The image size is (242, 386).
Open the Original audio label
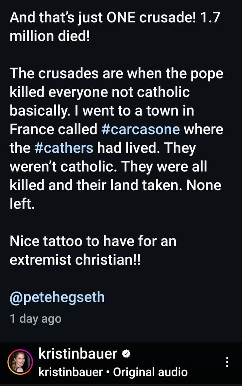[x=150, y=372]
